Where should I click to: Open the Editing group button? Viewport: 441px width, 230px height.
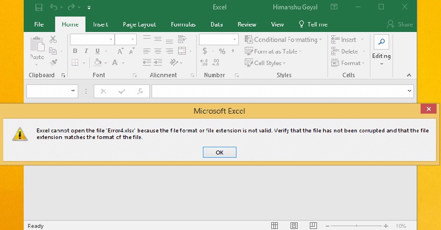tap(381, 51)
